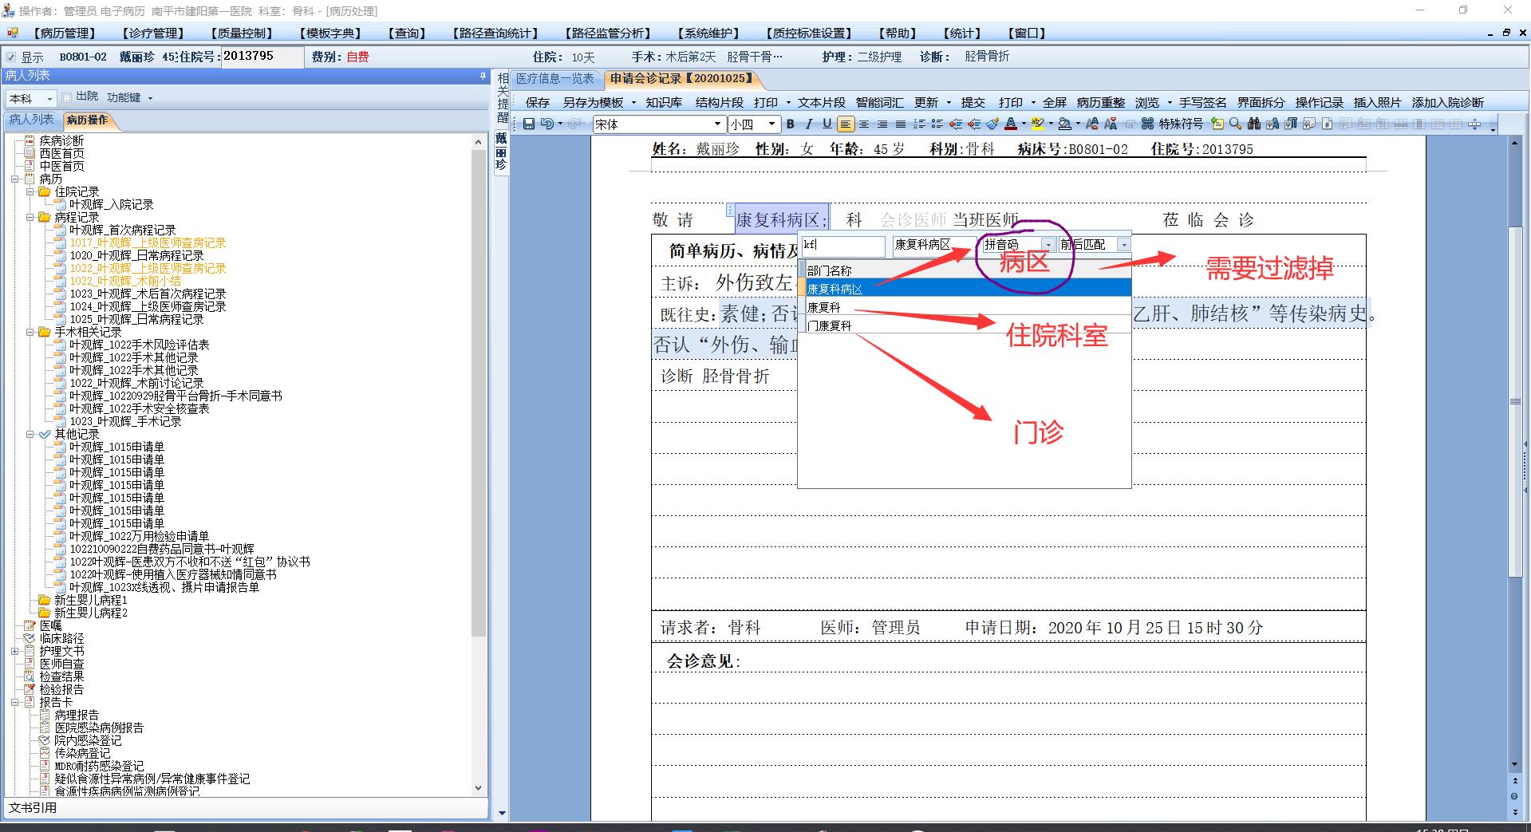The image size is (1531, 832).
Task: Open 叶观辉_入院记录 in the tree
Action: [x=111, y=204]
